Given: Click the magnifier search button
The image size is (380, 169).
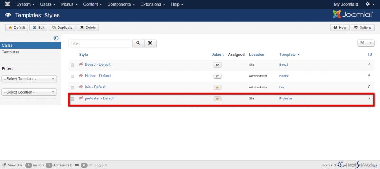Looking at the screenshot, I should 138,44.
